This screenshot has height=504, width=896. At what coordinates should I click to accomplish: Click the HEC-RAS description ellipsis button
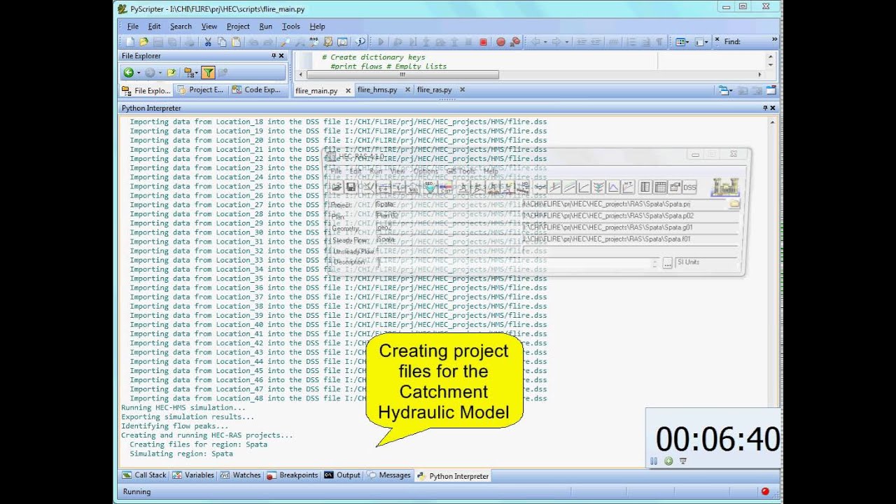[667, 262]
